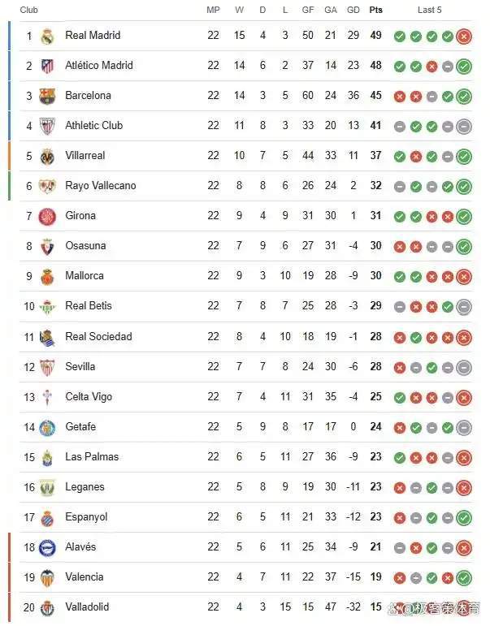Click the Real Madrid club crest
The height and width of the screenshot is (626, 490).
click(47, 36)
